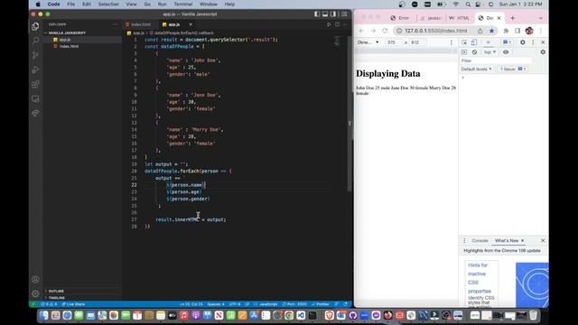This screenshot has height=325, width=578.
Task: Open console settings gear
Action: coord(543,52)
